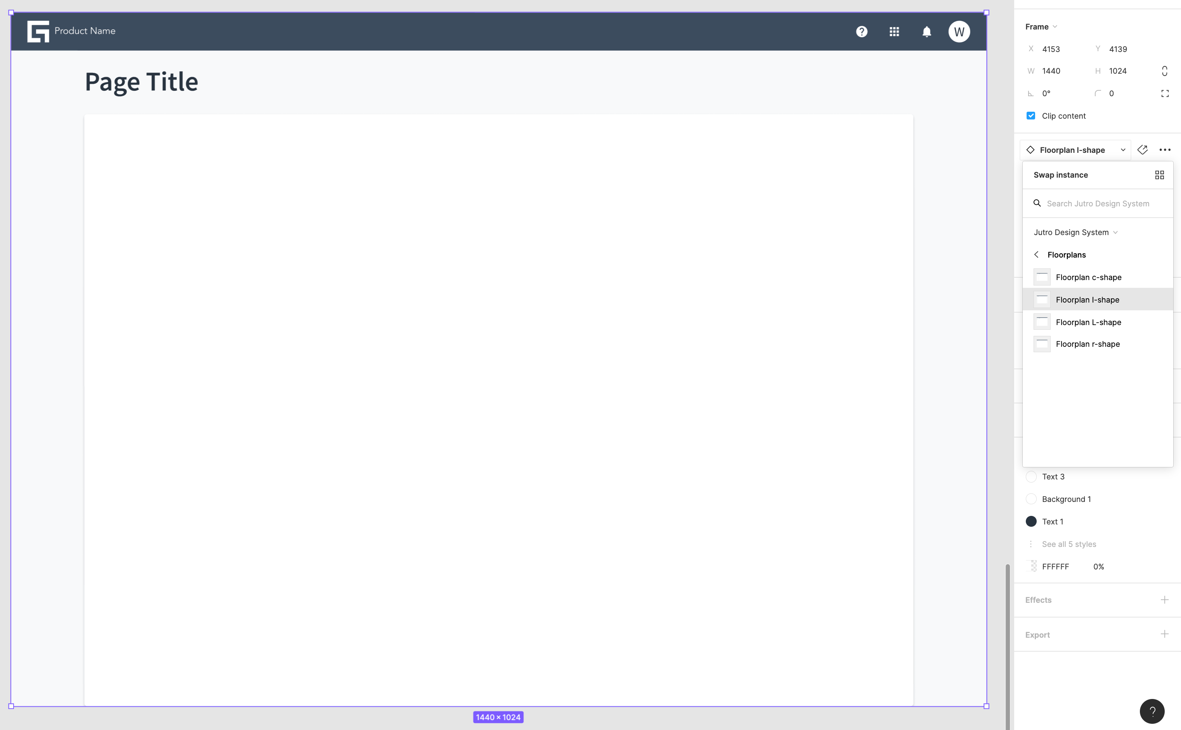
Task: Click the swap instance grid view icon
Action: tap(1159, 175)
